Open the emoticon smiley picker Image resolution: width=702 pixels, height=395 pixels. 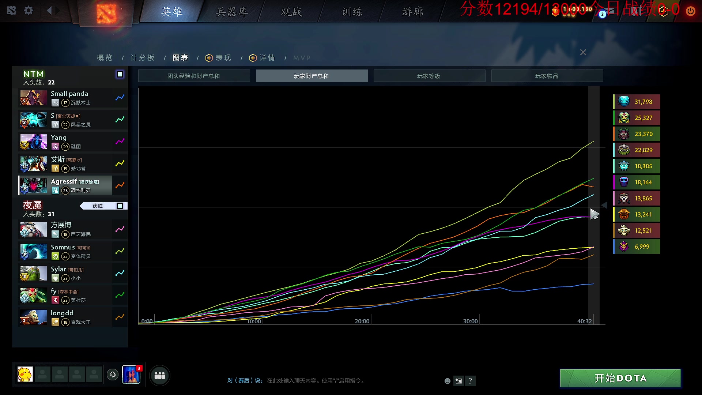coord(447,381)
